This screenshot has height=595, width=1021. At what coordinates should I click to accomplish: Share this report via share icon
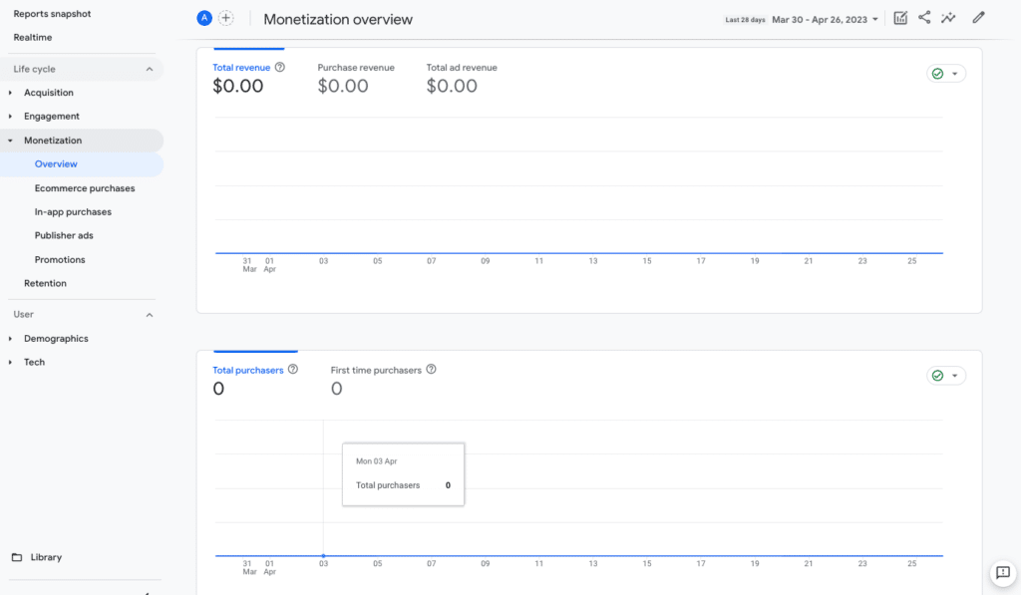[924, 18]
